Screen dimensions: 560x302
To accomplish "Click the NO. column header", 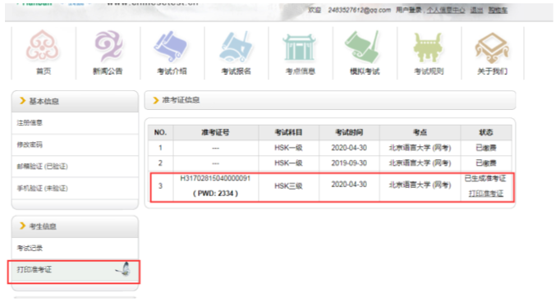I will point(160,132).
